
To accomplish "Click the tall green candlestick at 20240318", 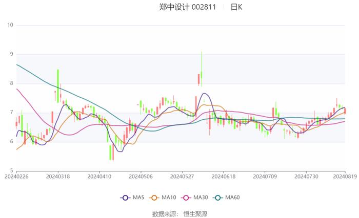I will pyautogui.click(x=58, y=86).
